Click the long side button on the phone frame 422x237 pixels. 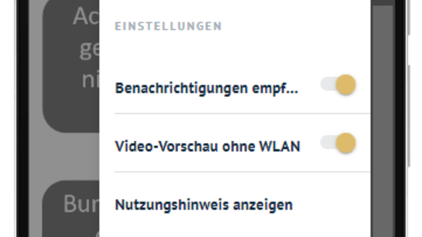pos(409,115)
